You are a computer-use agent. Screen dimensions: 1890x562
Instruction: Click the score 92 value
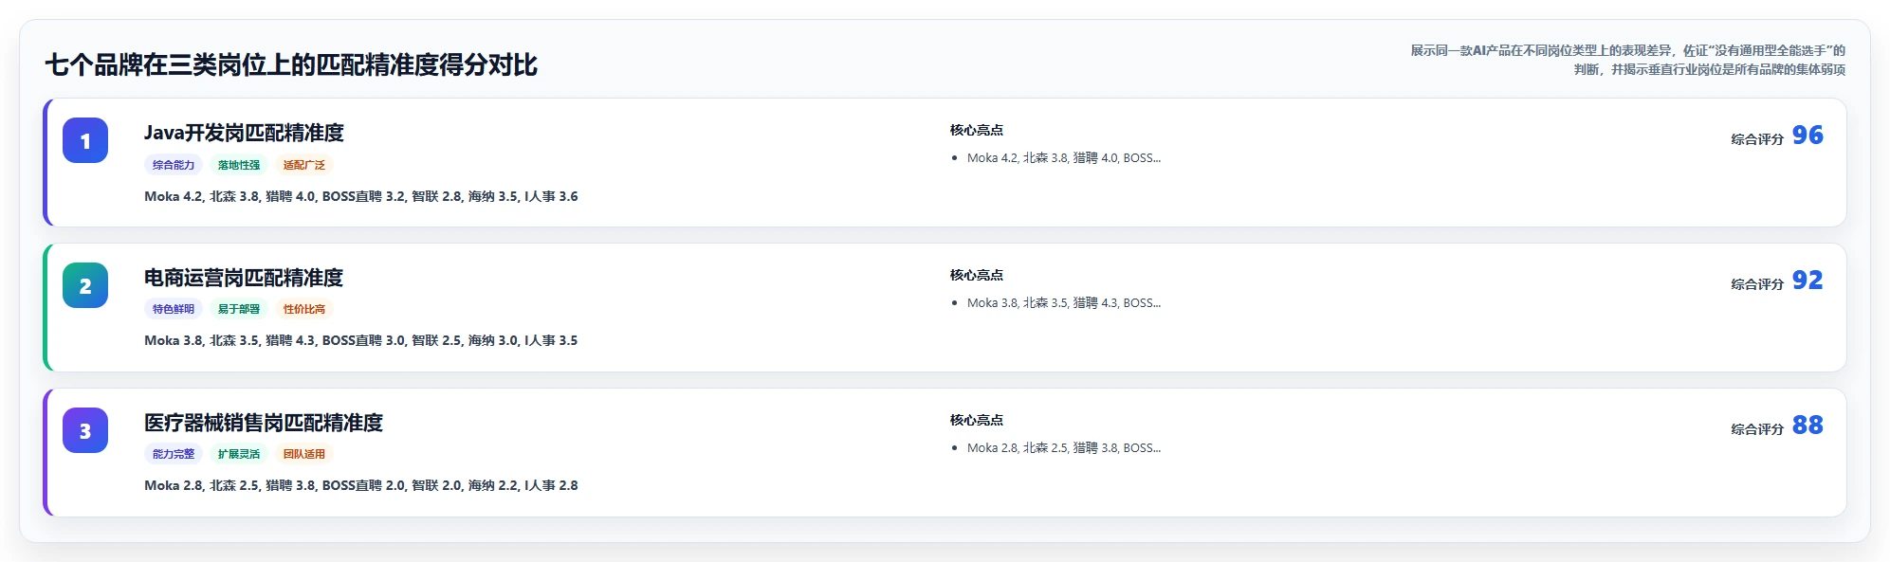[1807, 281]
